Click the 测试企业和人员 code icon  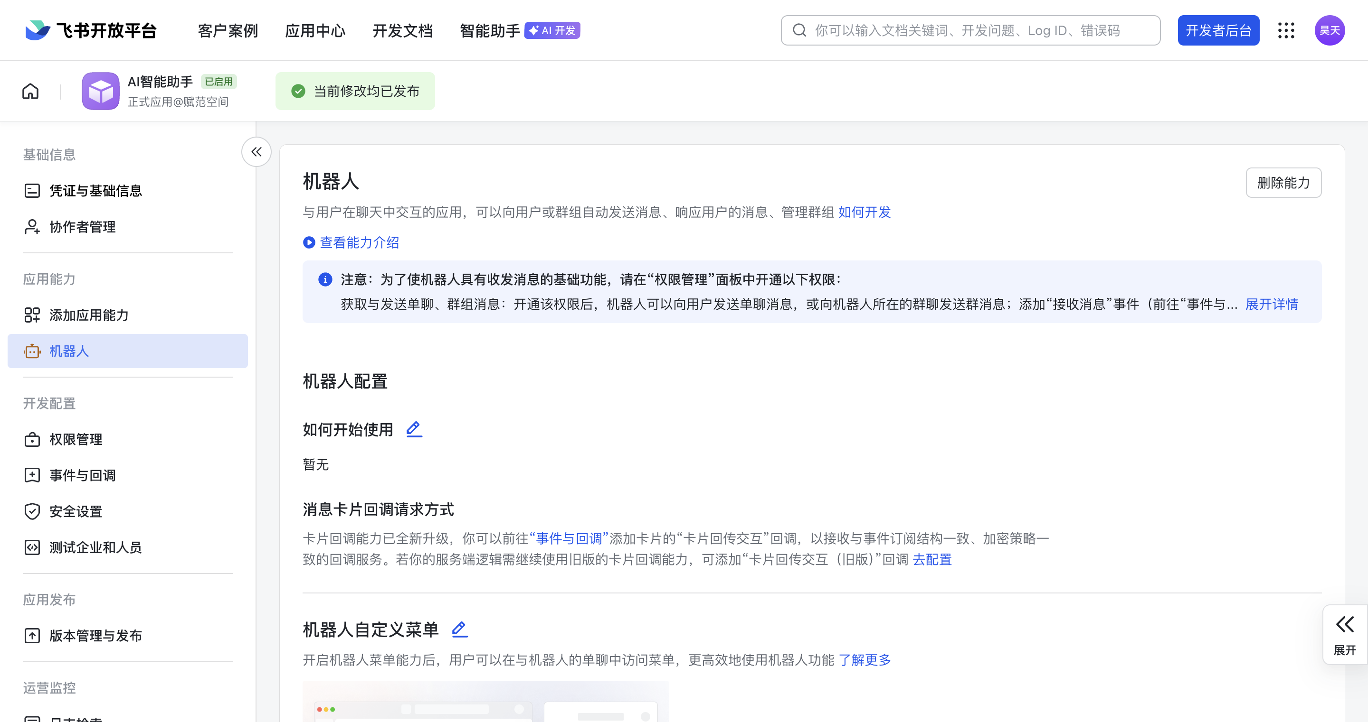pyautogui.click(x=32, y=547)
